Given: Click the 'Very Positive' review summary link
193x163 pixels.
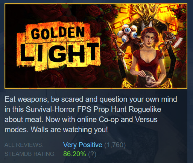Looking at the screenshot, I should 83,145.
